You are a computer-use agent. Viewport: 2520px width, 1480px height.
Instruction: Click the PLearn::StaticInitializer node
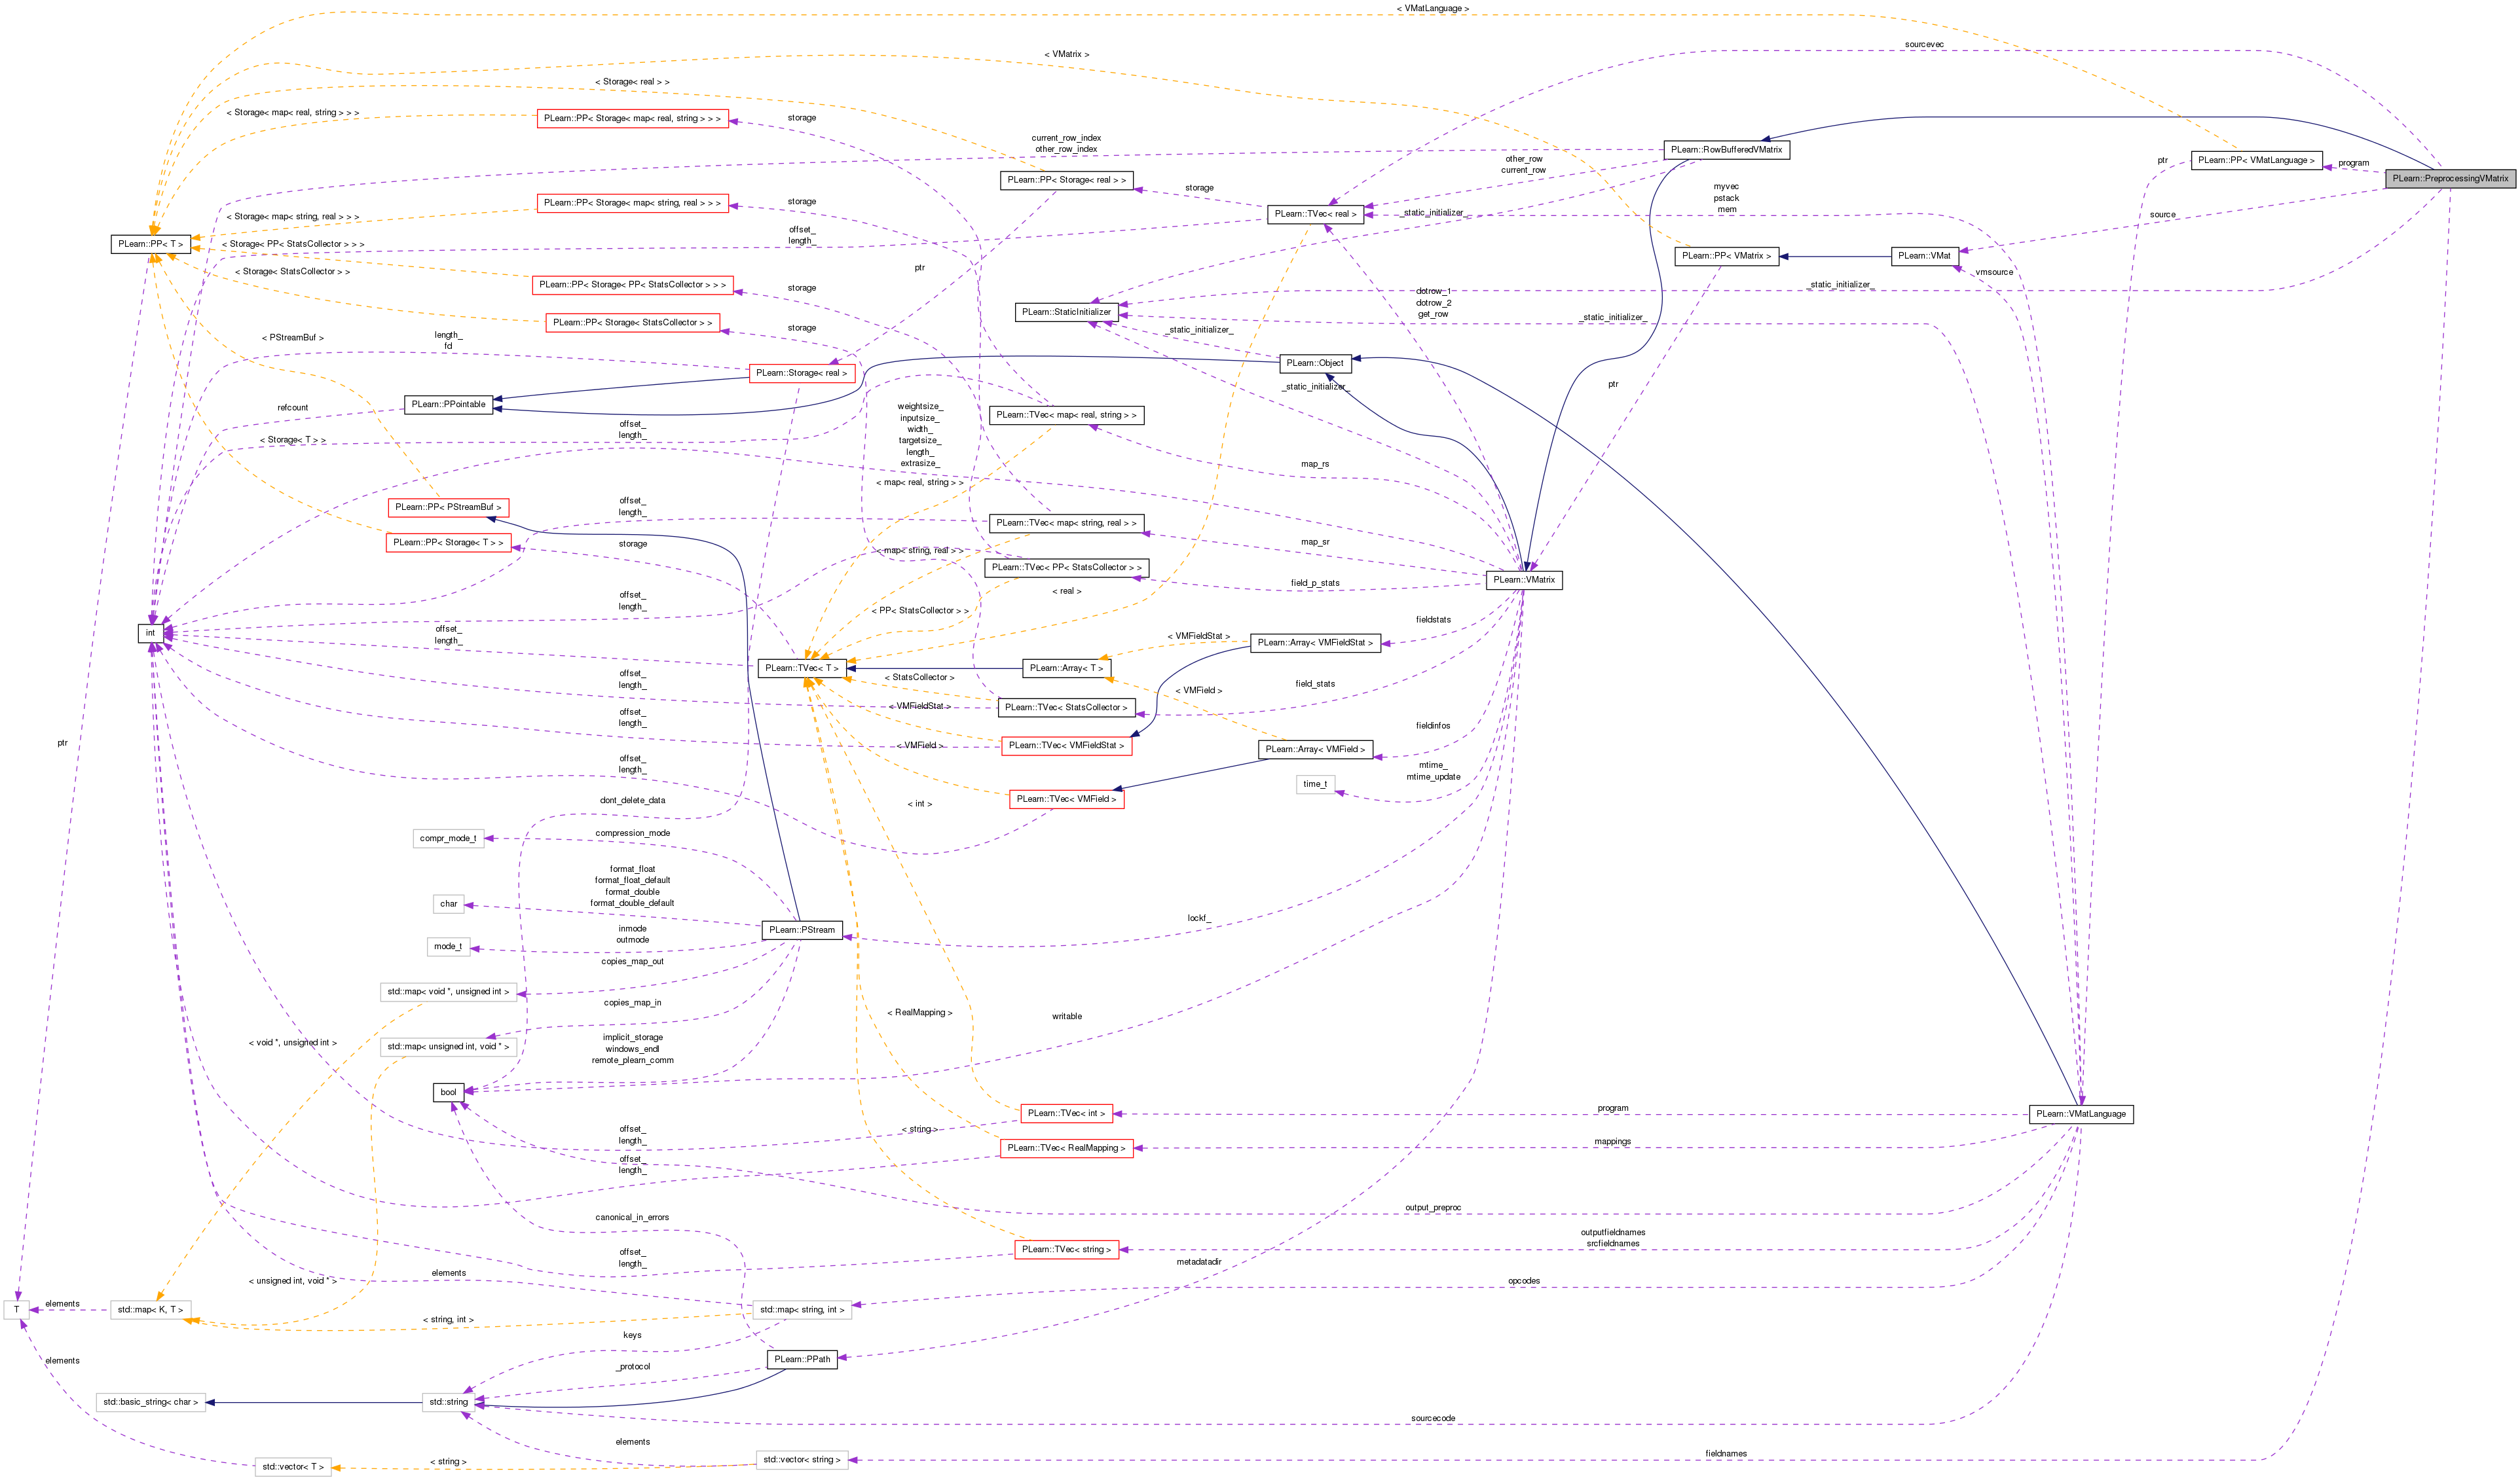coord(1066,312)
